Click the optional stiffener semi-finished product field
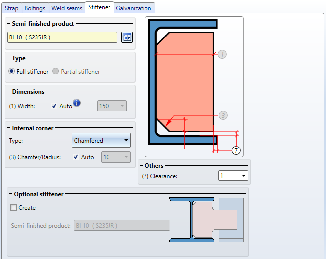This screenshot has height=259, width=326. click(122, 225)
